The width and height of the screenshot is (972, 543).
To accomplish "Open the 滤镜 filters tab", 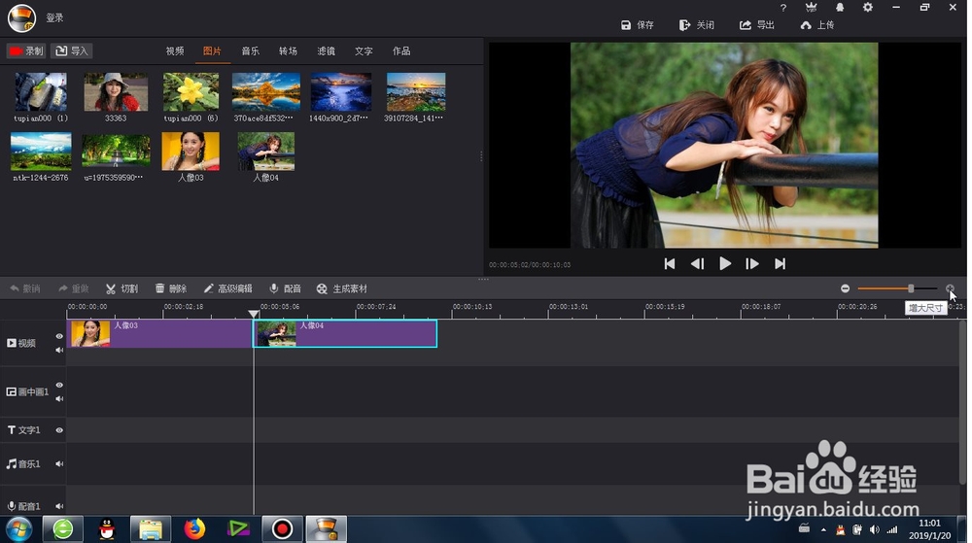I will point(326,51).
